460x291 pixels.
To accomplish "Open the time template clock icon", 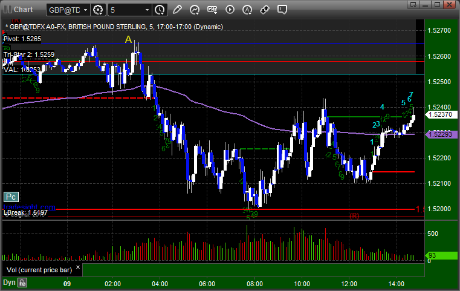I will coord(160,10).
